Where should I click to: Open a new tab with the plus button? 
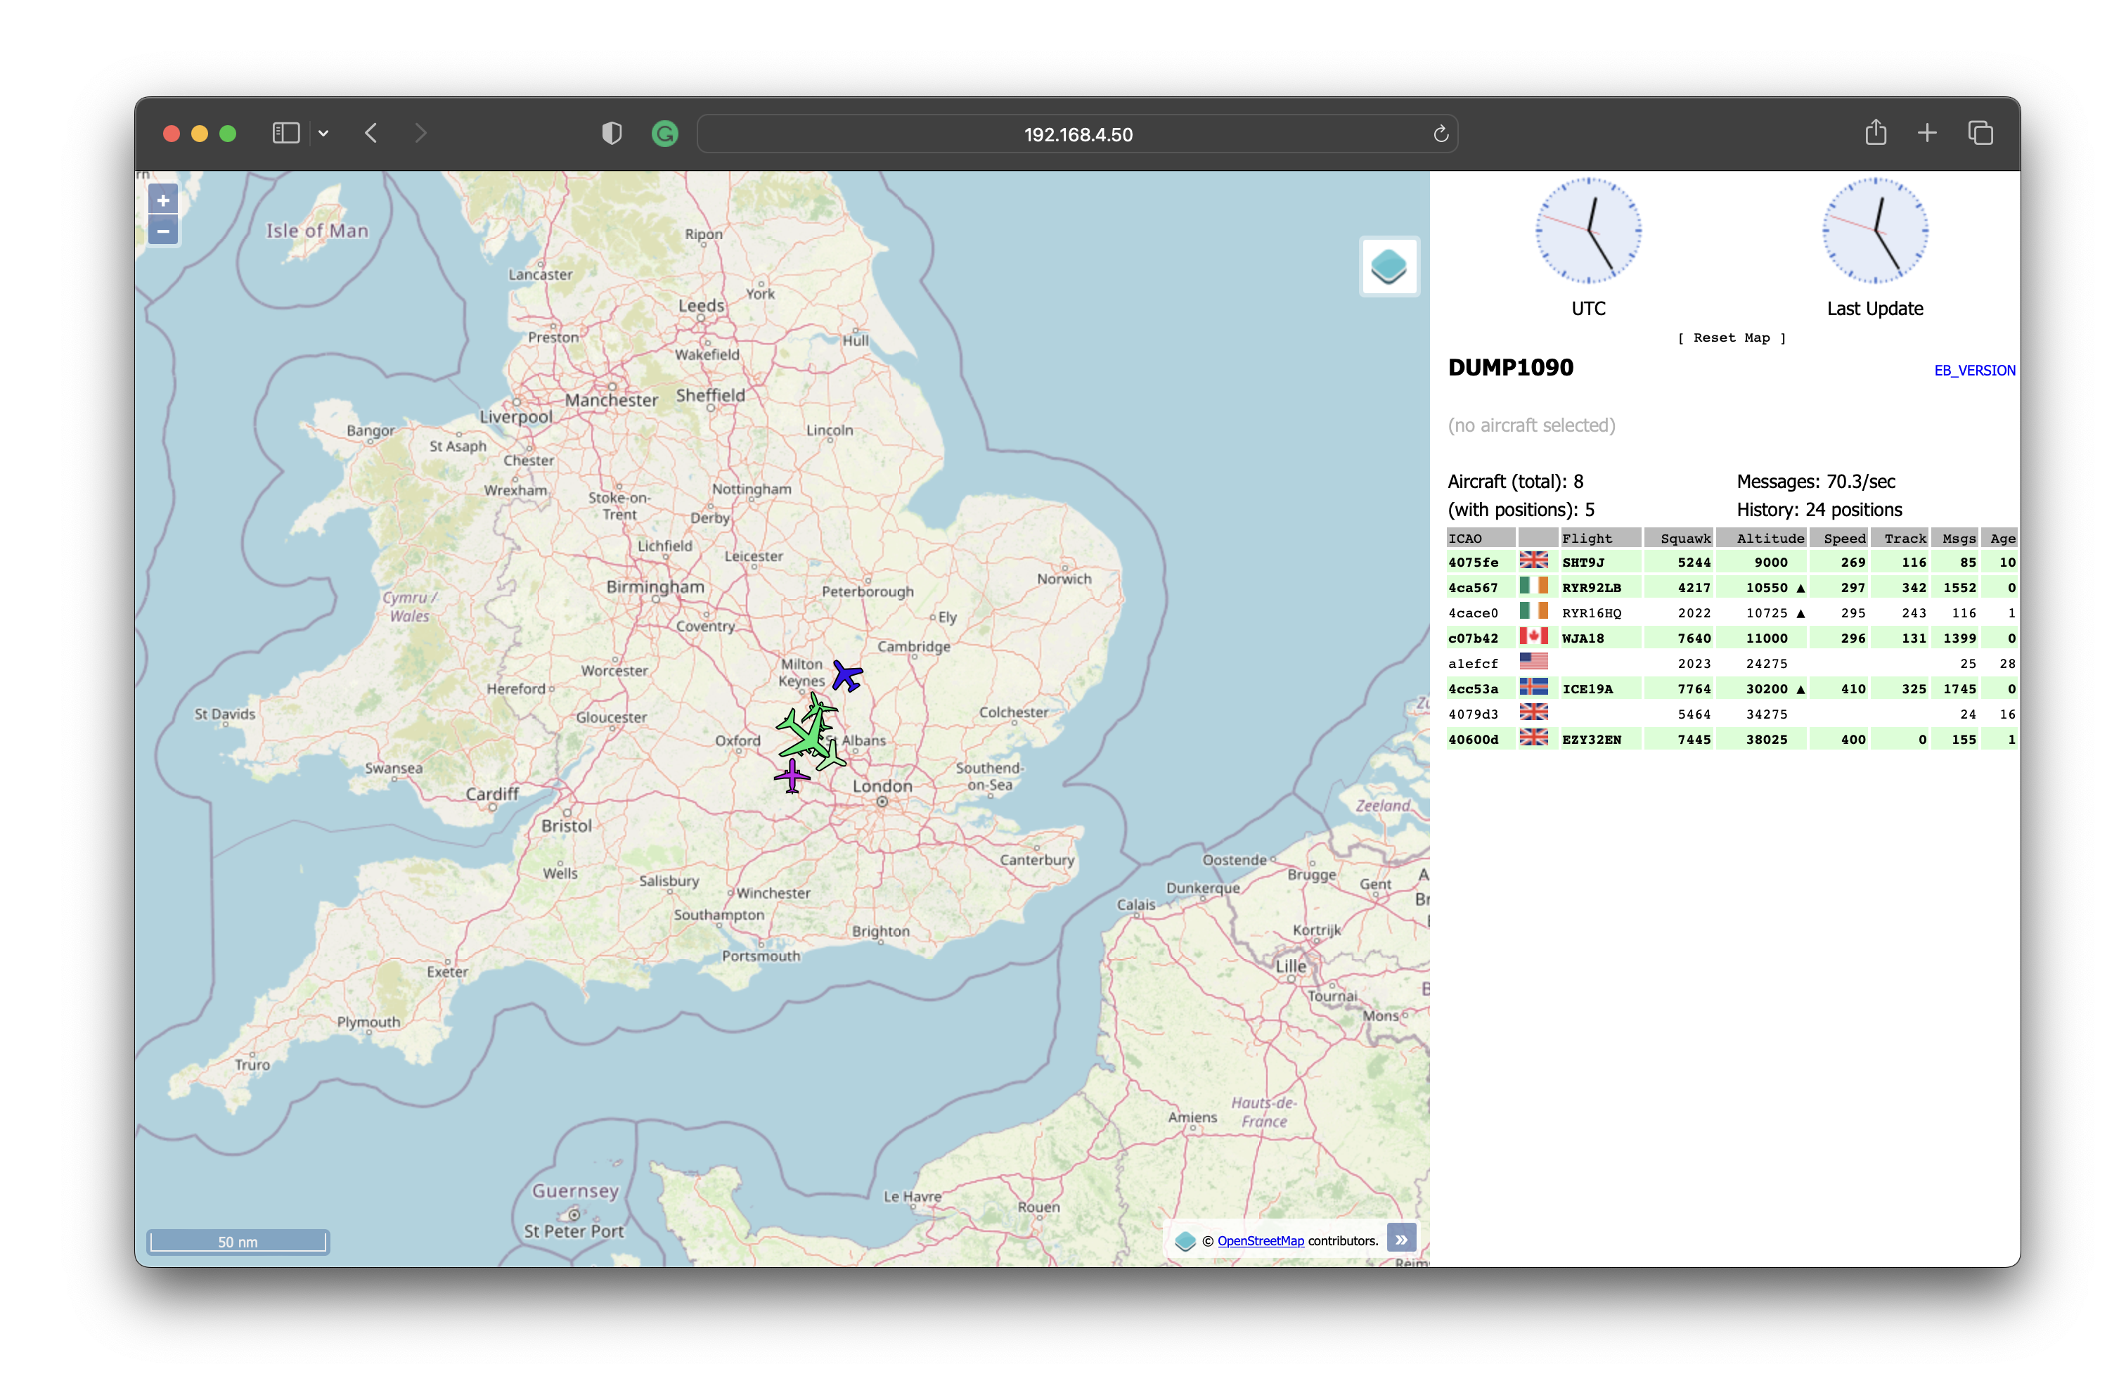point(1927,132)
